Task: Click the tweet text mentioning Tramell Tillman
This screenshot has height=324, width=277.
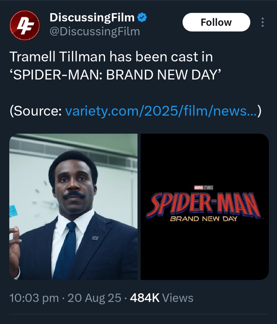Action: point(111,57)
